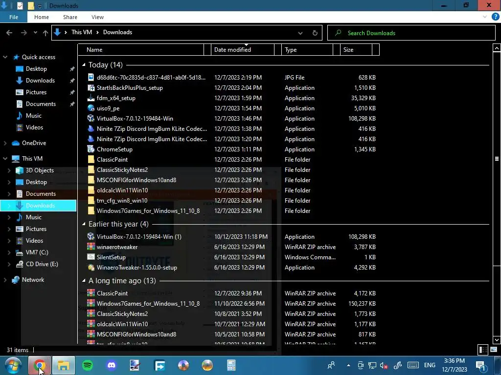Open Chrome from the taskbar

pyautogui.click(x=39, y=365)
